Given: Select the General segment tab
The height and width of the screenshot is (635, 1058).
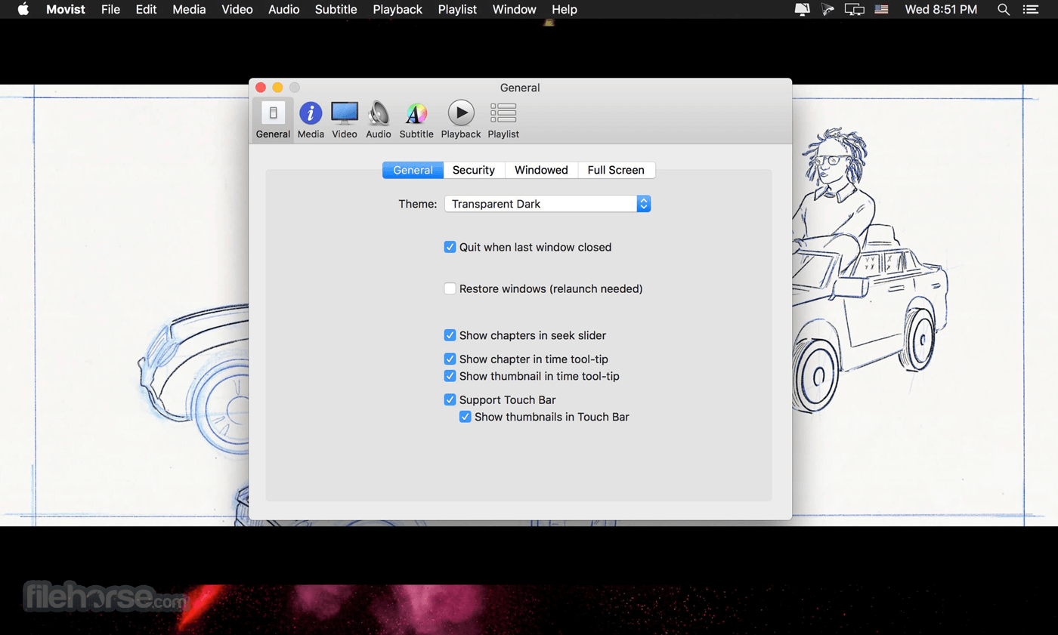Looking at the screenshot, I should [413, 170].
